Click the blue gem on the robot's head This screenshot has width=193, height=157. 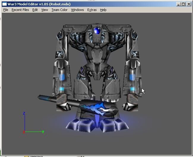(x=97, y=31)
